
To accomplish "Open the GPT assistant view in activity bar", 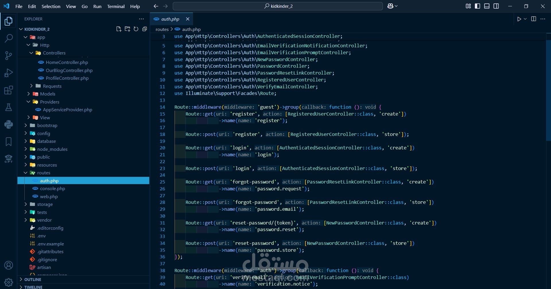I will [x=9, y=159].
